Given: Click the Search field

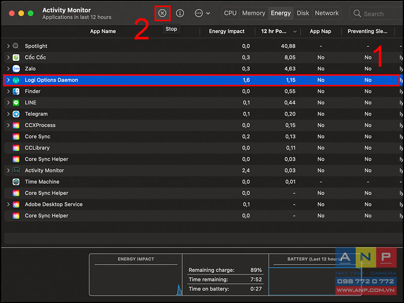Looking at the screenshot, I should coord(377,14).
